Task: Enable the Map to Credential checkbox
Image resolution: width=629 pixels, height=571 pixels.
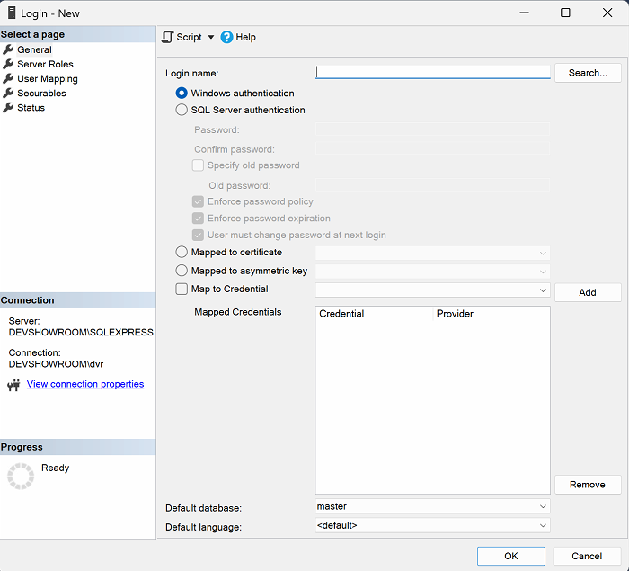Action: click(182, 290)
